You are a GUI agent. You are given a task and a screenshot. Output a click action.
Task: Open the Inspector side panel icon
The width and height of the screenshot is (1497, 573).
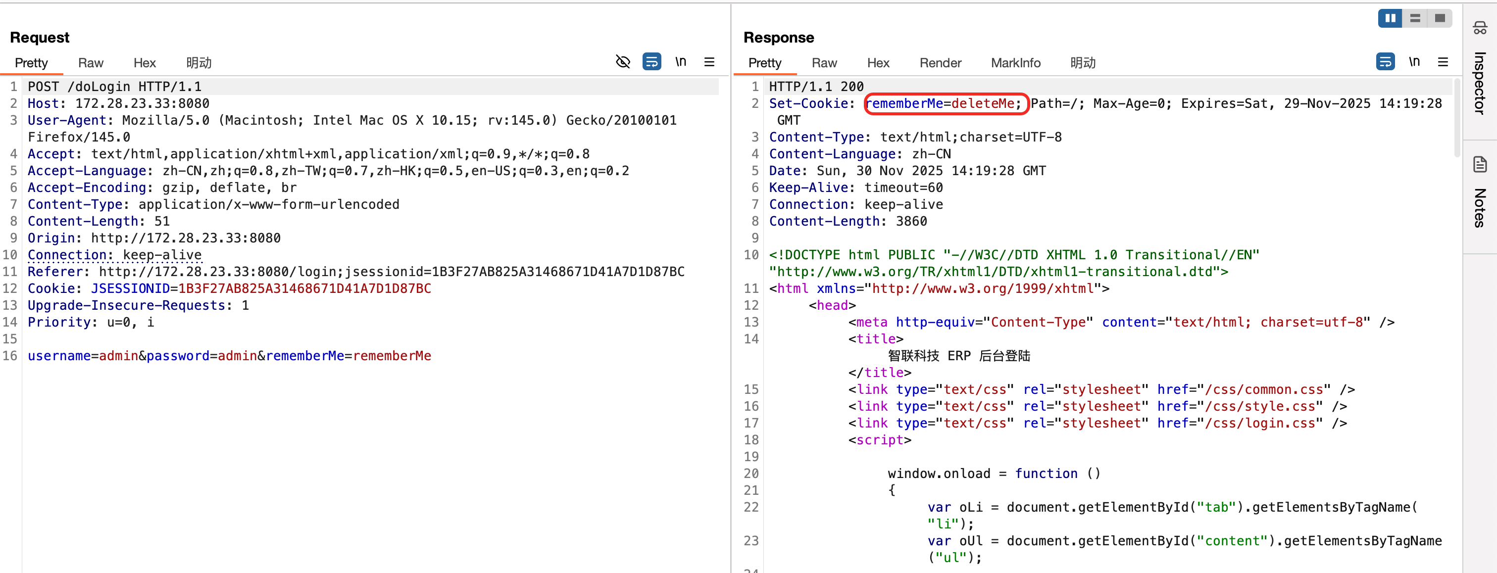coord(1480,28)
